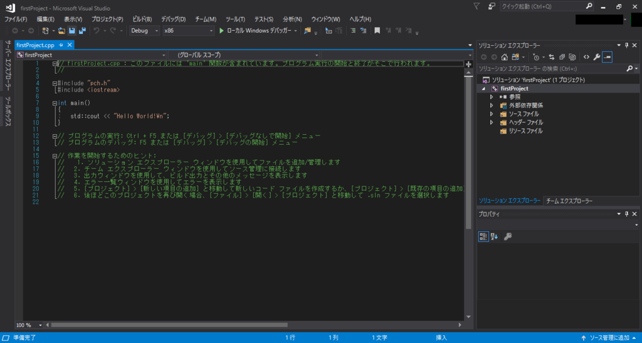Image resolution: width=642 pixels, height=343 pixels.
Task: Switch to the チーム エクスプローラー tab
Action: click(569, 201)
